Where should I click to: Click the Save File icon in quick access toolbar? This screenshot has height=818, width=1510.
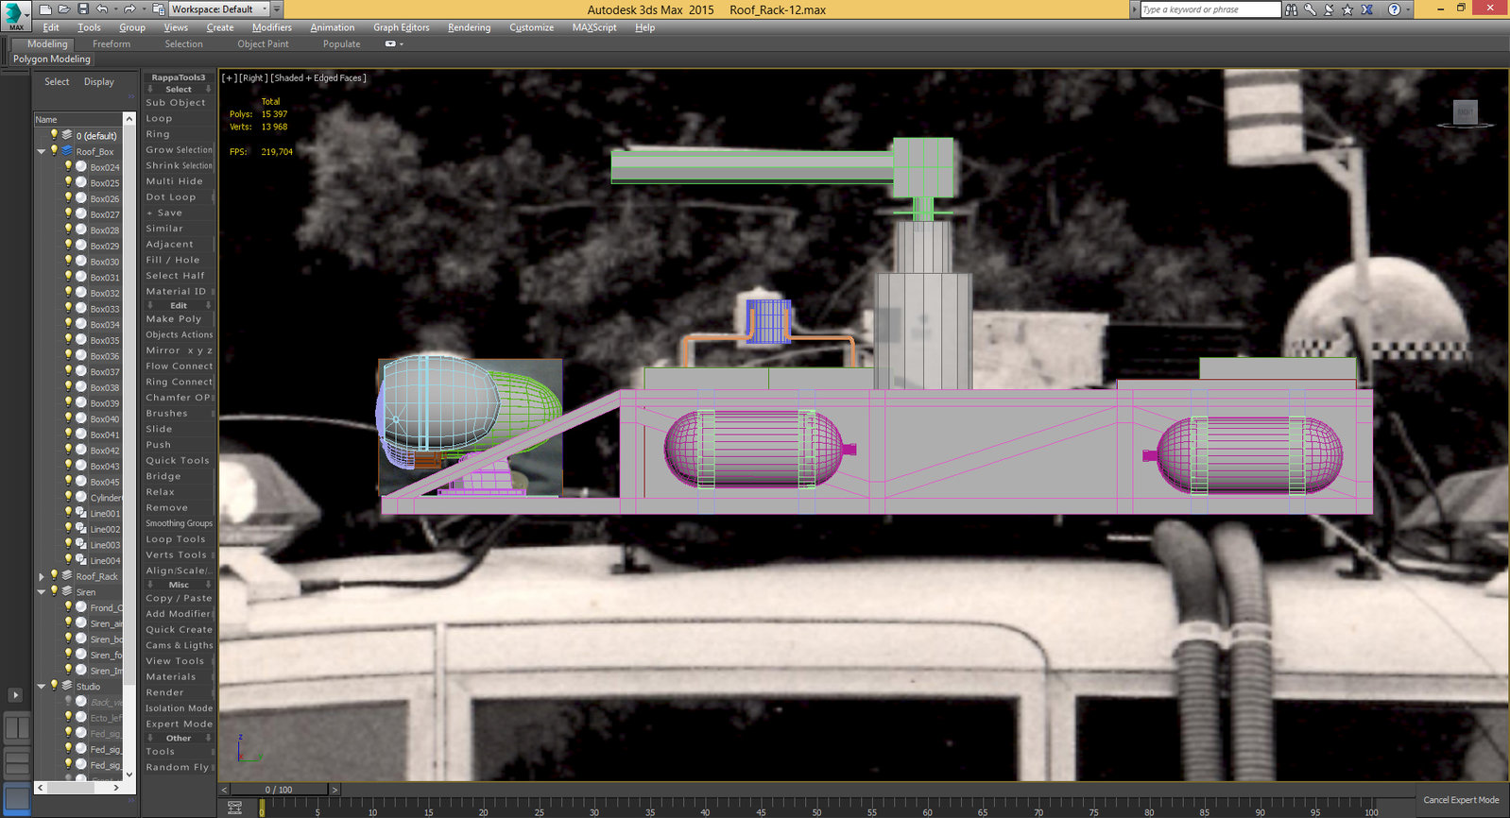[83, 9]
